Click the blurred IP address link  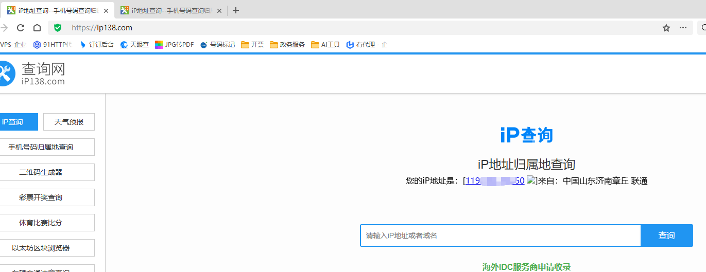495,180
